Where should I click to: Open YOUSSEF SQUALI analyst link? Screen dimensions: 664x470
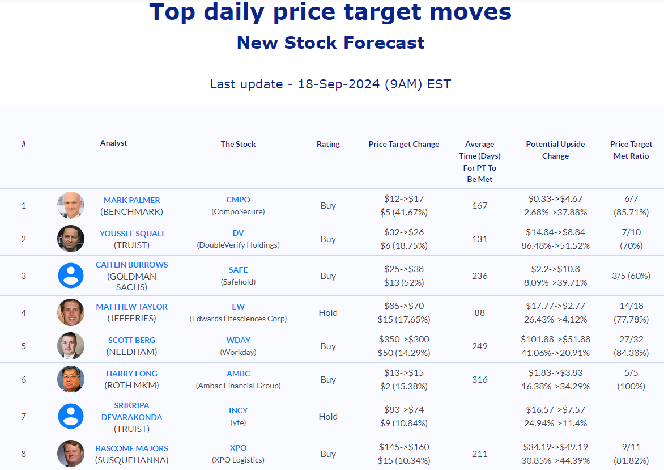[x=131, y=234]
